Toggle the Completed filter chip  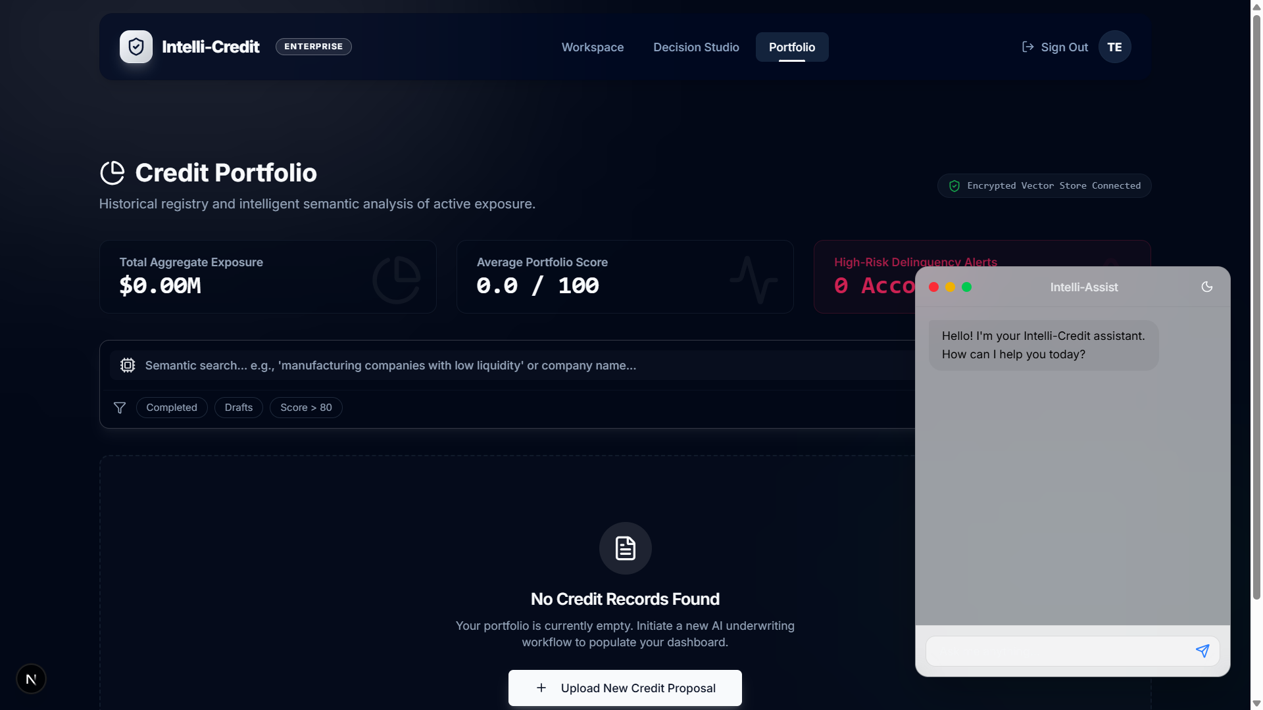[x=172, y=408]
